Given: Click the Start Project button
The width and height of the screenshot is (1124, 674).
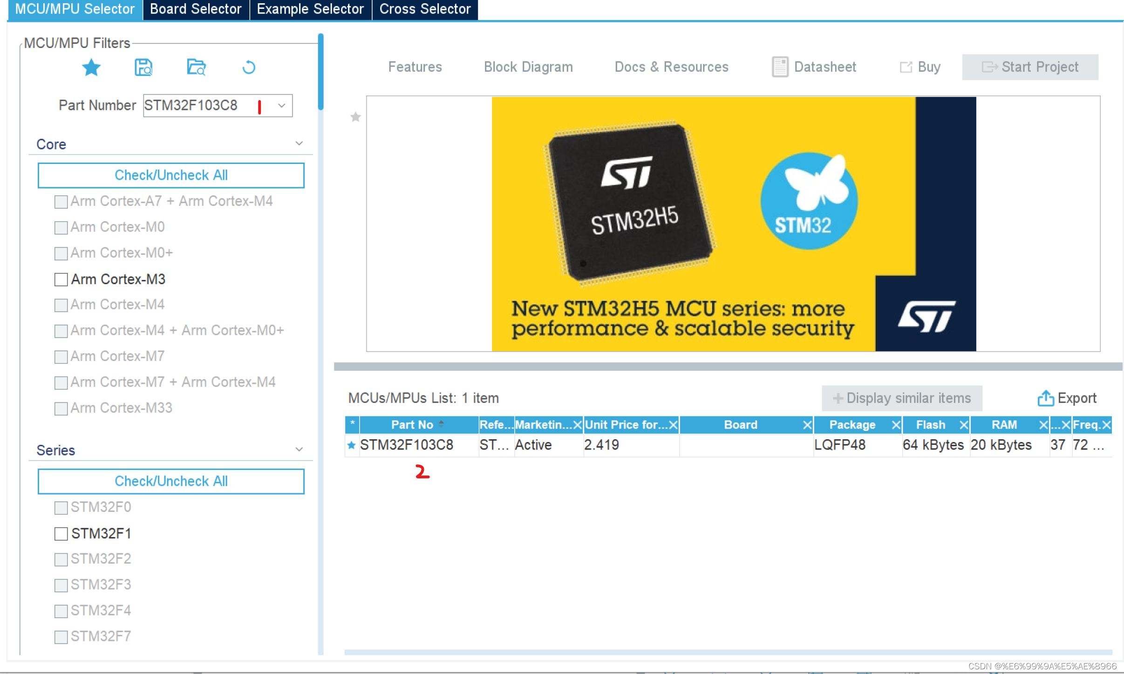Looking at the screenshot, I should pos(1030,67).
